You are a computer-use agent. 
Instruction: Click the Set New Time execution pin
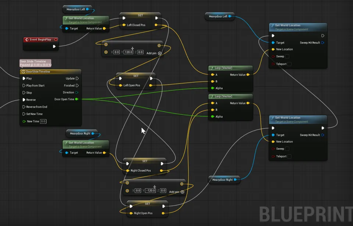click(24, 114)
